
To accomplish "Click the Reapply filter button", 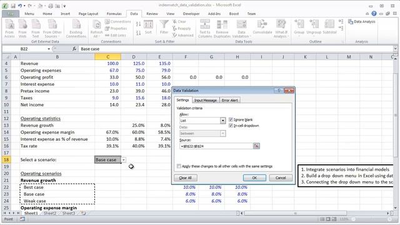I will tap(181, 28).
